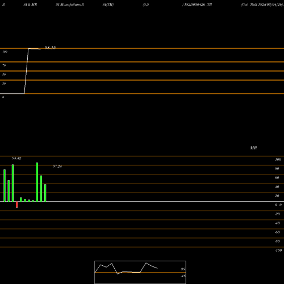Image resolution: width=284 pixels, height=284 pixels.
Task: Click the 70 level label on RSI chart
Action: pyautogui.click(x=4, y=65)
